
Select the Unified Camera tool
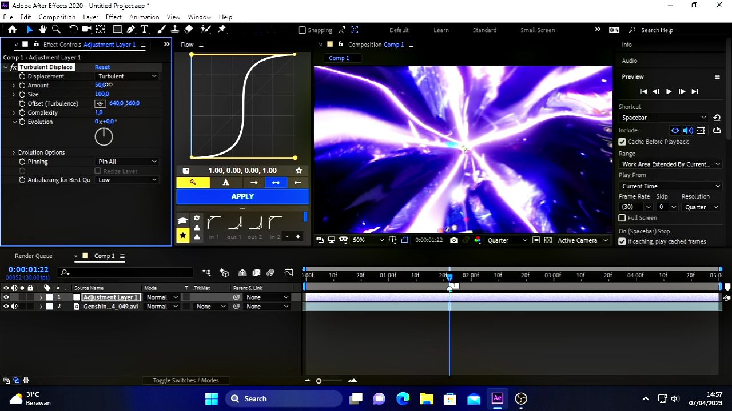point(87,30)
